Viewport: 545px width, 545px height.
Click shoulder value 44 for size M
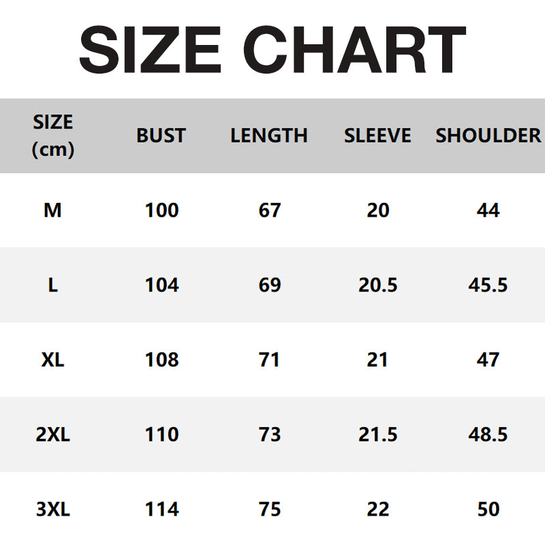488,211
